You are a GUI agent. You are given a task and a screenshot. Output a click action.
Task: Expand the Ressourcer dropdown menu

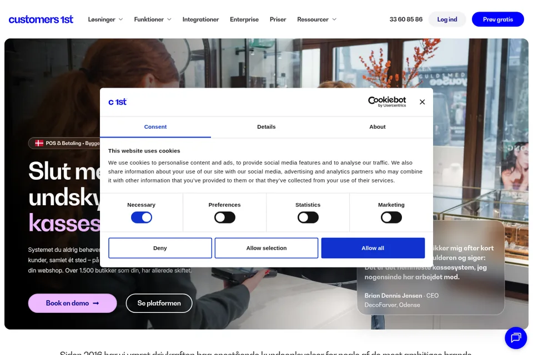317,19
